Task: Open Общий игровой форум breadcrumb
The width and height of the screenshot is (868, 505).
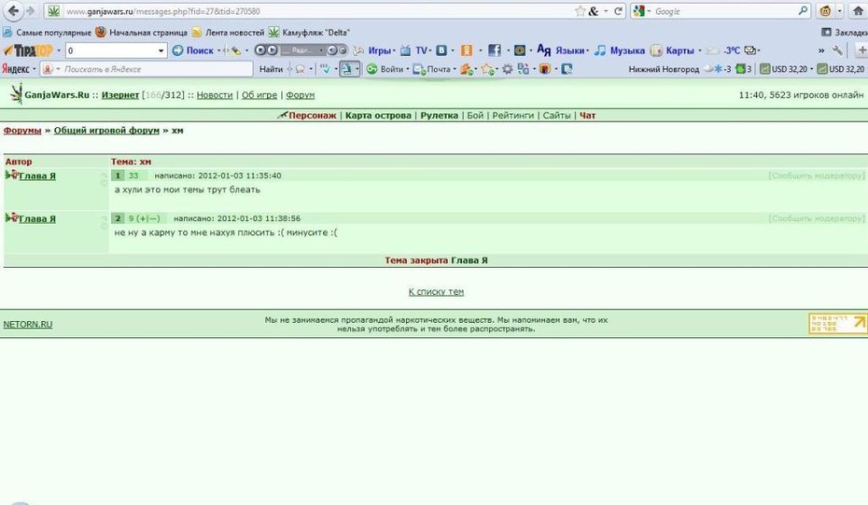Action: coord(106,131)
